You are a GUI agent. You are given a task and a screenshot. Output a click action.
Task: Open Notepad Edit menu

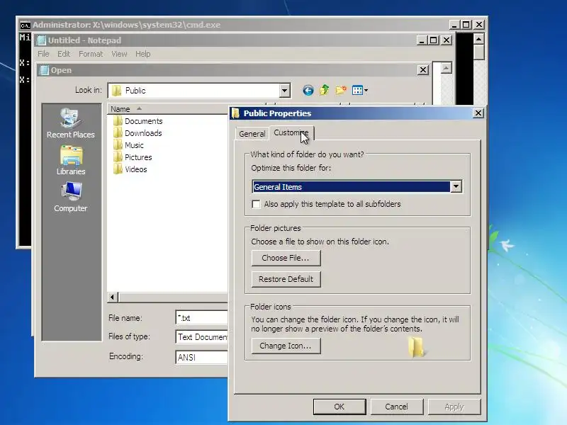pyautogui.click(x=64, y=54)
